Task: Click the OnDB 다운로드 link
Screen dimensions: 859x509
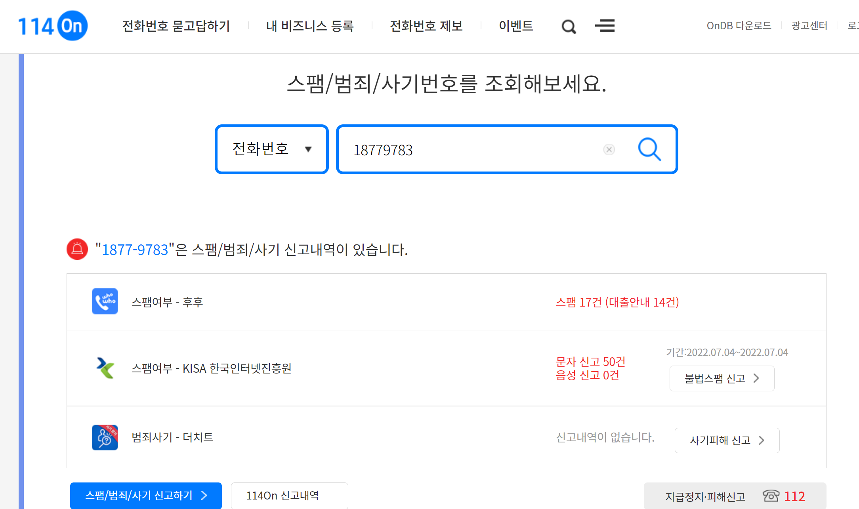Action: pyautogui.click(x=739, y=26)
